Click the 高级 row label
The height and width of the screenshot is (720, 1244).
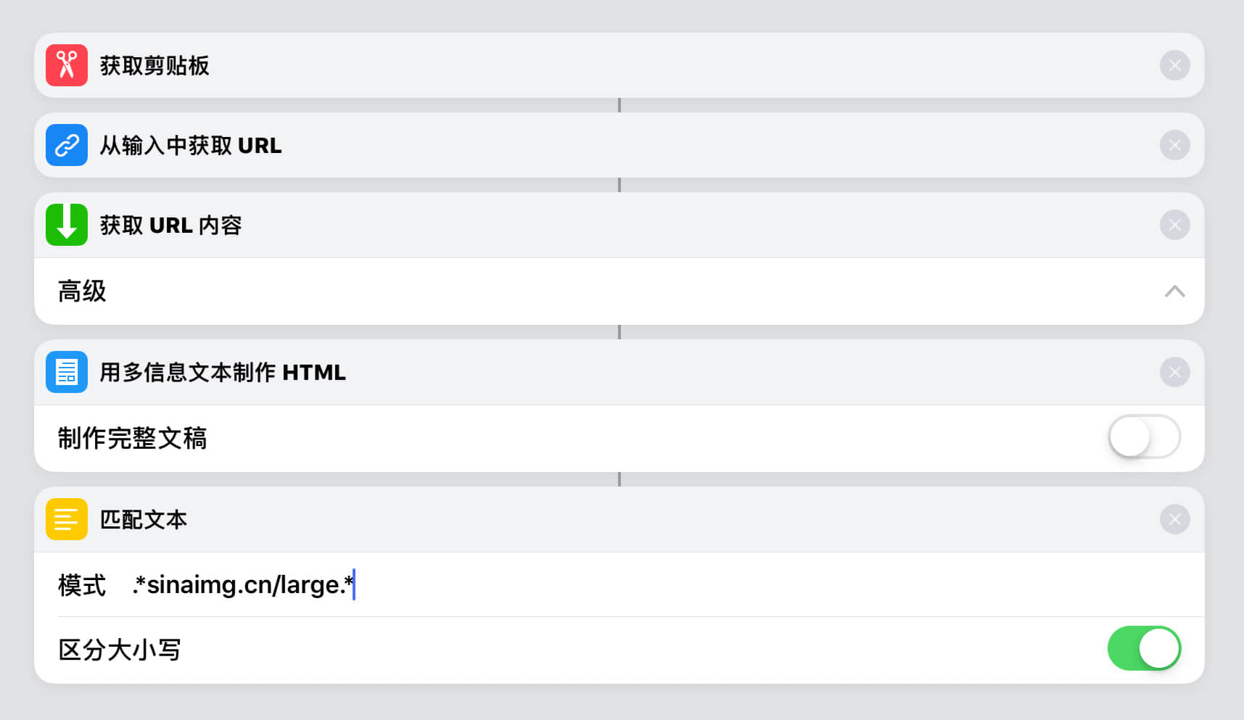pos(82,291)
